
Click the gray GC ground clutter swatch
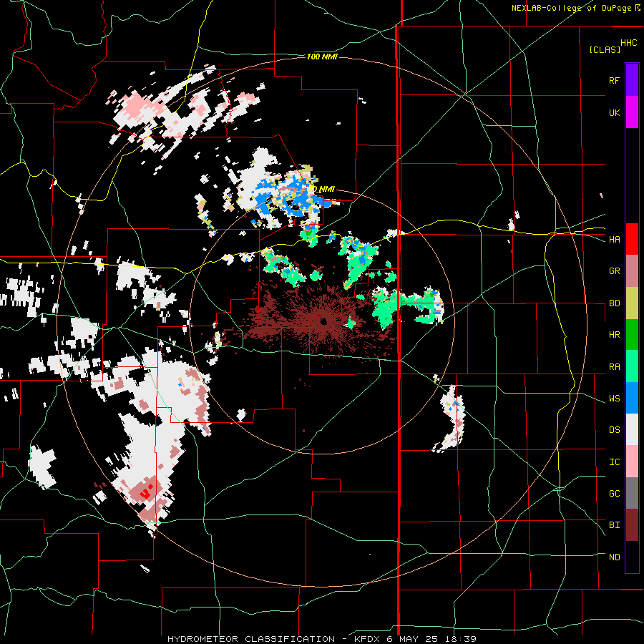(x=632, y=493)
